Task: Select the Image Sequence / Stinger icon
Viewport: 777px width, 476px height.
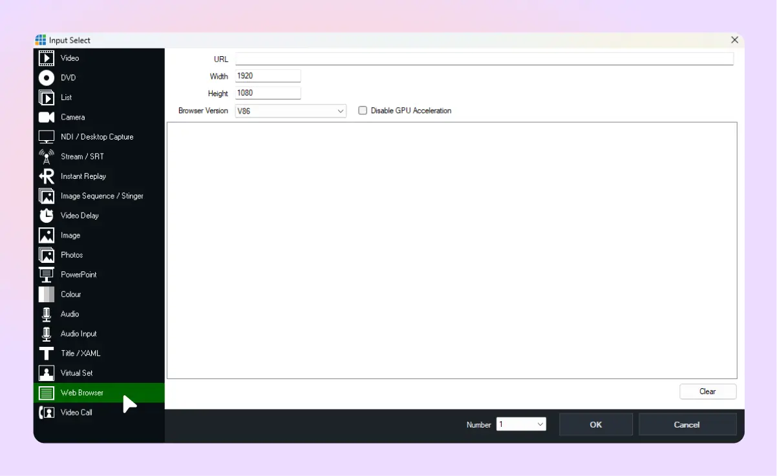Action: point(47,196)
